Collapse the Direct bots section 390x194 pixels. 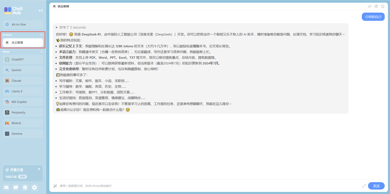coord(41,52)
